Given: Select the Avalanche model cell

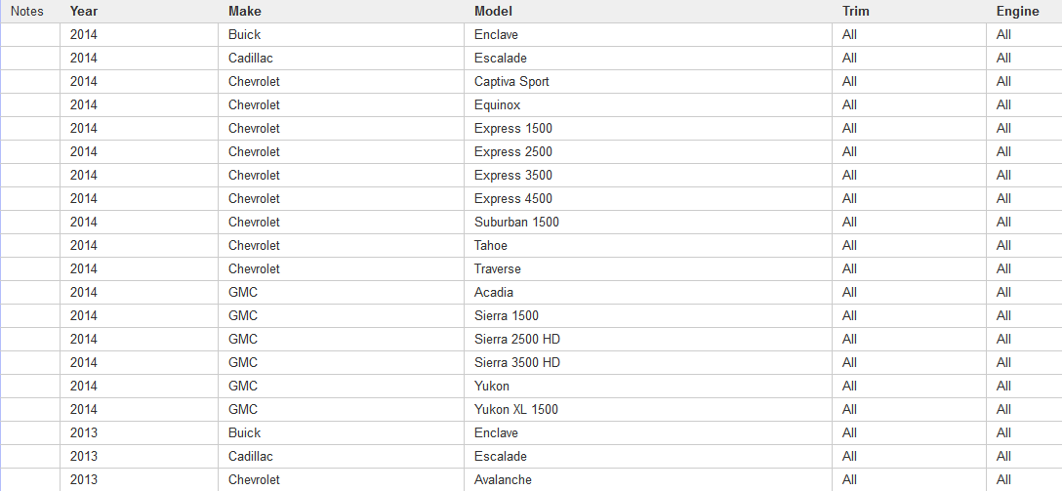Looking at the screenshot, I should (x=503, y=480).
